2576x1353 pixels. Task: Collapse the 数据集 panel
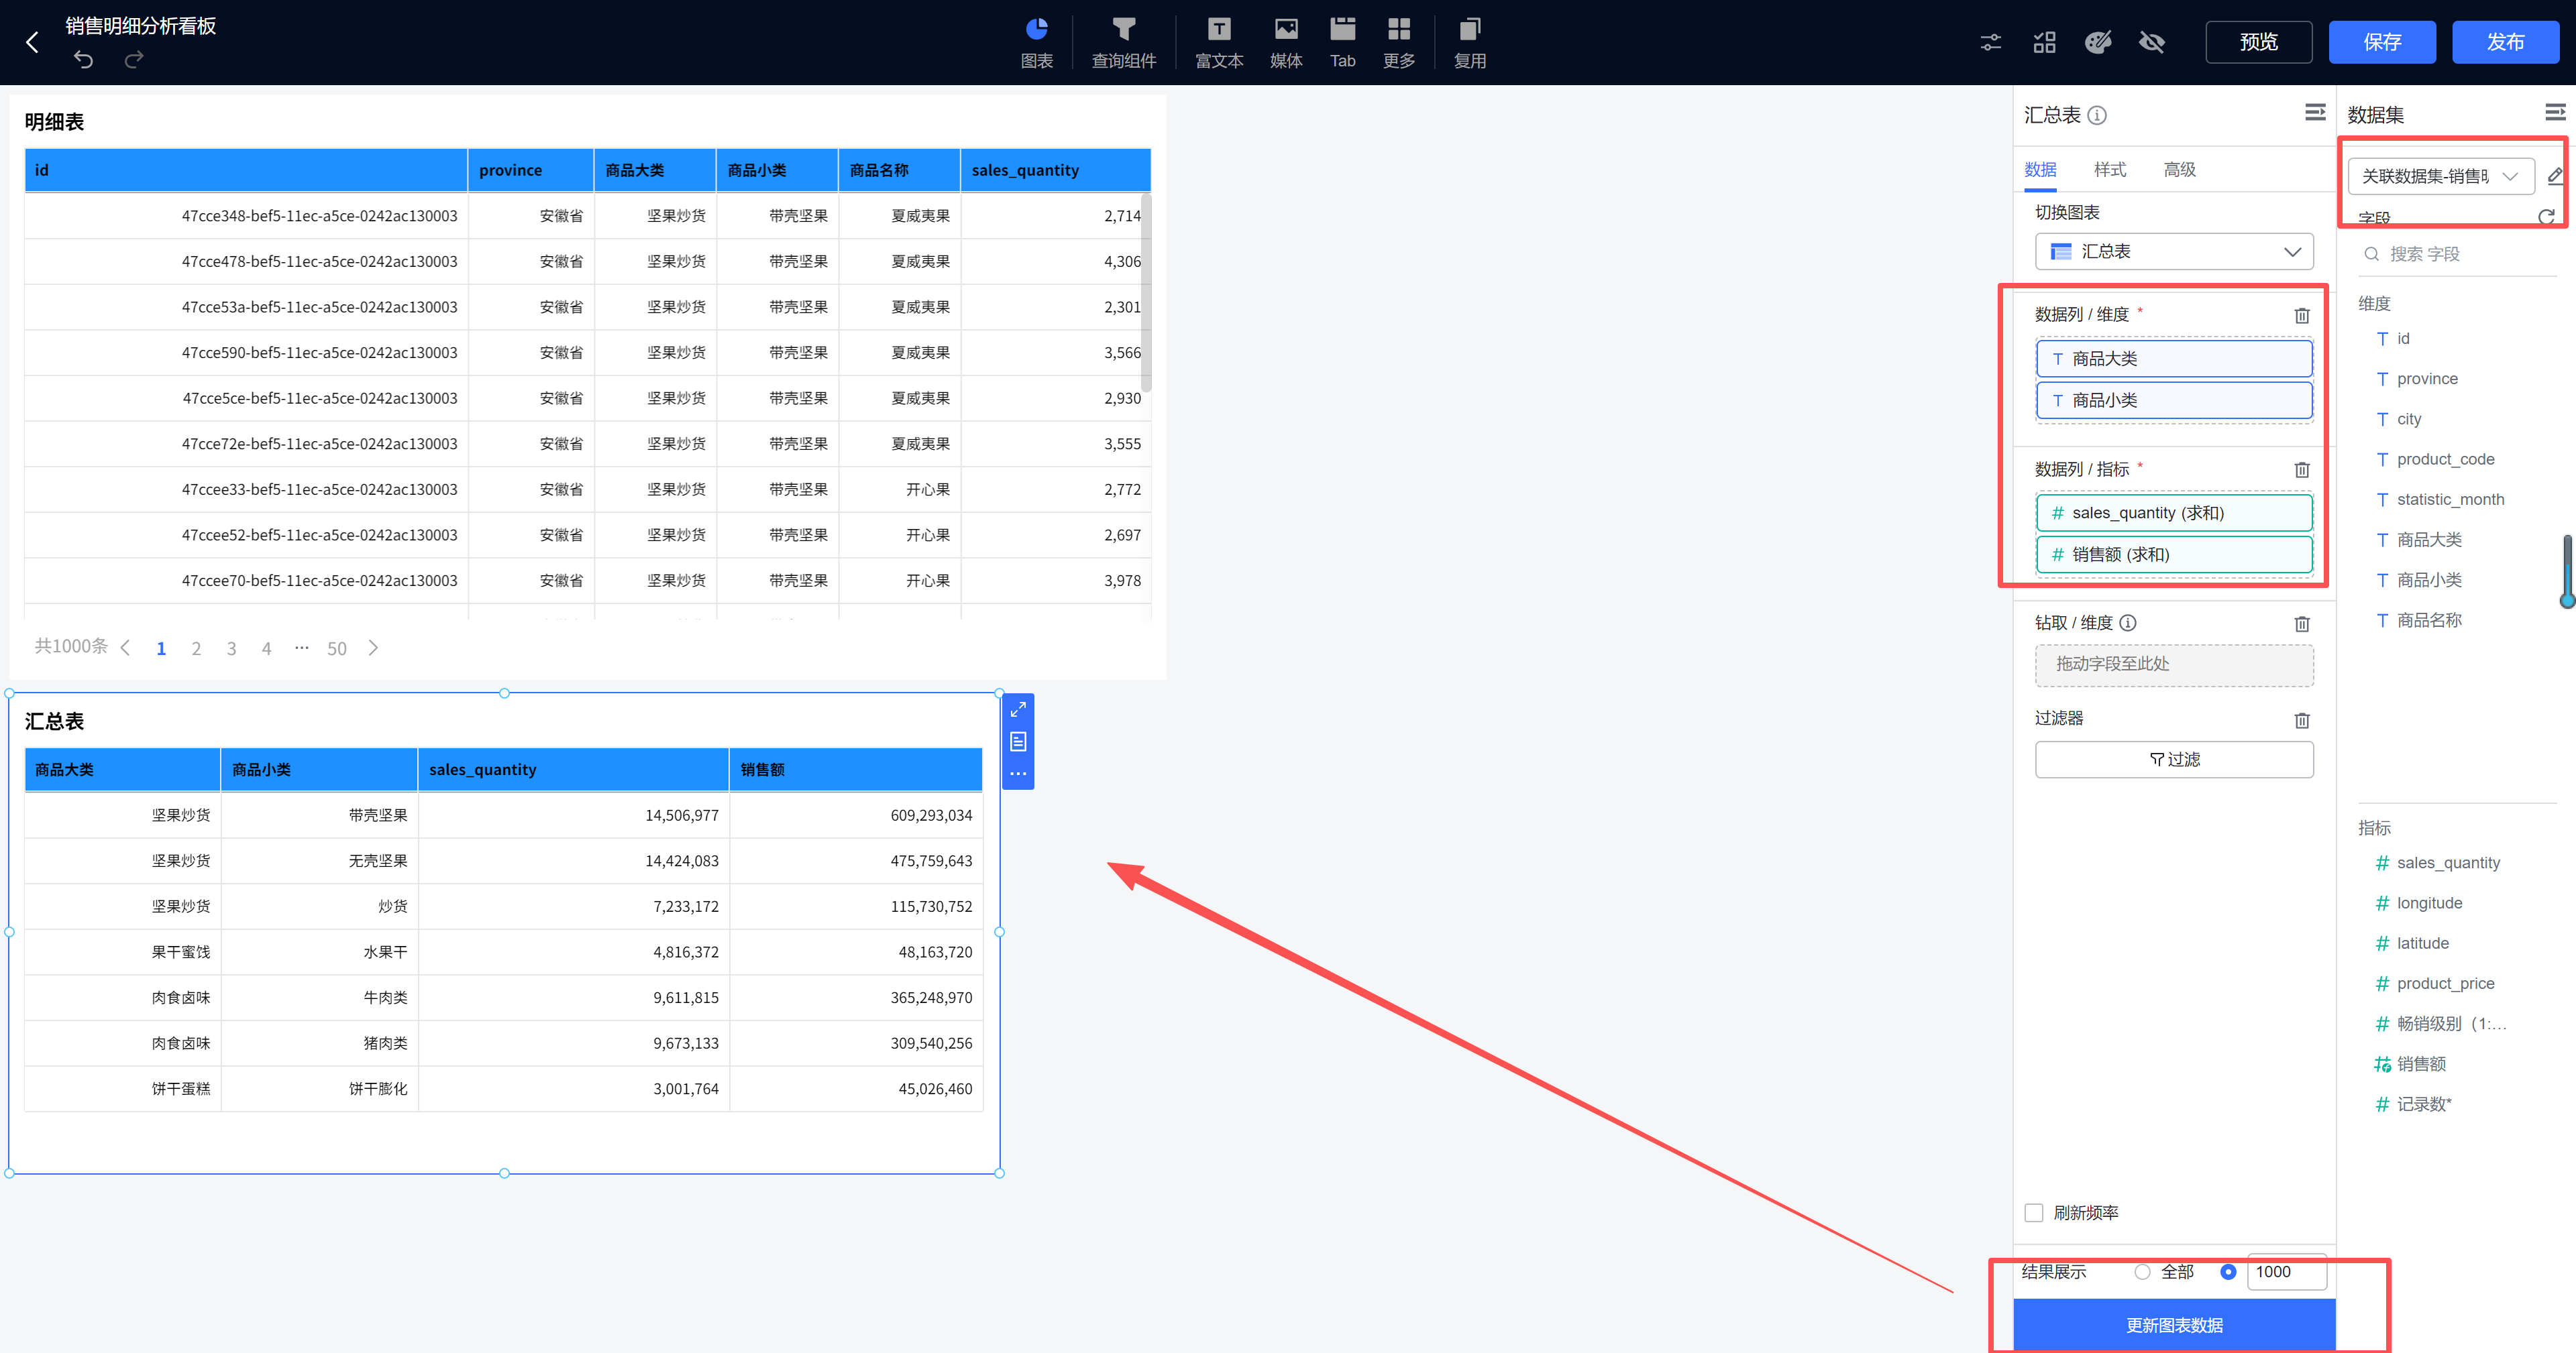(2555, 113)
